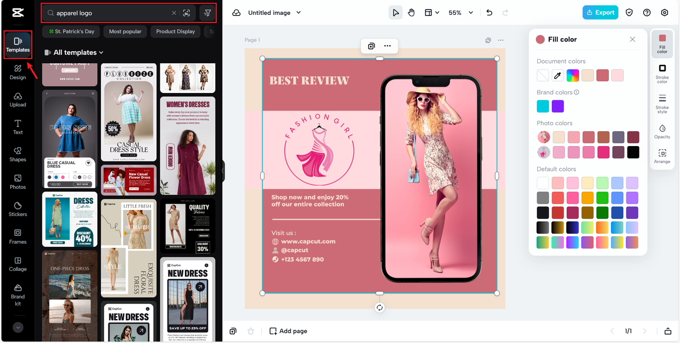Screen dimensions: 680x343
Task: Open more options on floating toolbar
Action: pyautogui.click(x=388, y=46)
